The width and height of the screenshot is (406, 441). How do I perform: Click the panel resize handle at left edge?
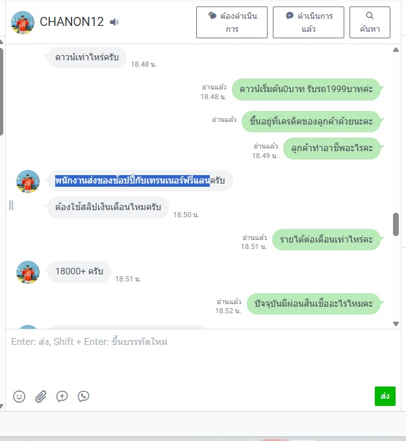[x=11, y=206]
